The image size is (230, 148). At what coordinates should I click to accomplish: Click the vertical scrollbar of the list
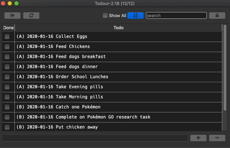pyautogui.click(x=225, y=68)
